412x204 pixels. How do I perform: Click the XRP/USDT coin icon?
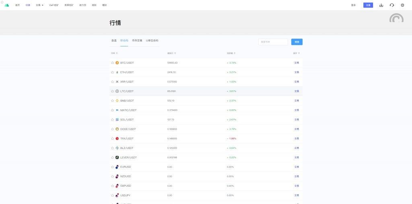tap(117, 82)
